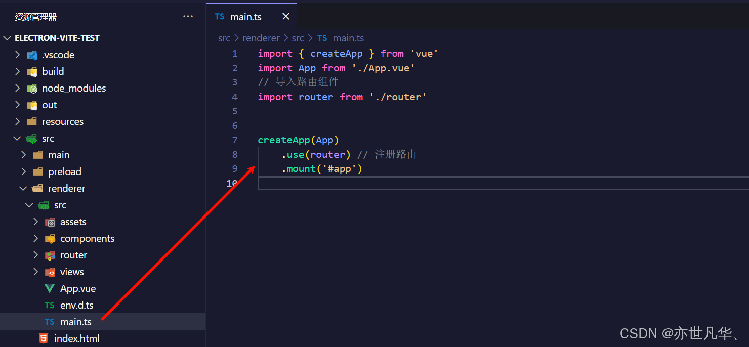This screenshot has height=347, width=749.
Task: Click the out folder icon
Action: [32, 105]
